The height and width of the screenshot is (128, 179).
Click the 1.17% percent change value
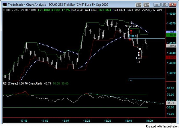(x=66, y=10)
